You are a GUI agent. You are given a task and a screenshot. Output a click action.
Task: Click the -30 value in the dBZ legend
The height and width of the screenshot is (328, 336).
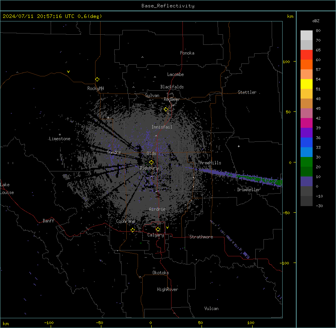(319, 206)
